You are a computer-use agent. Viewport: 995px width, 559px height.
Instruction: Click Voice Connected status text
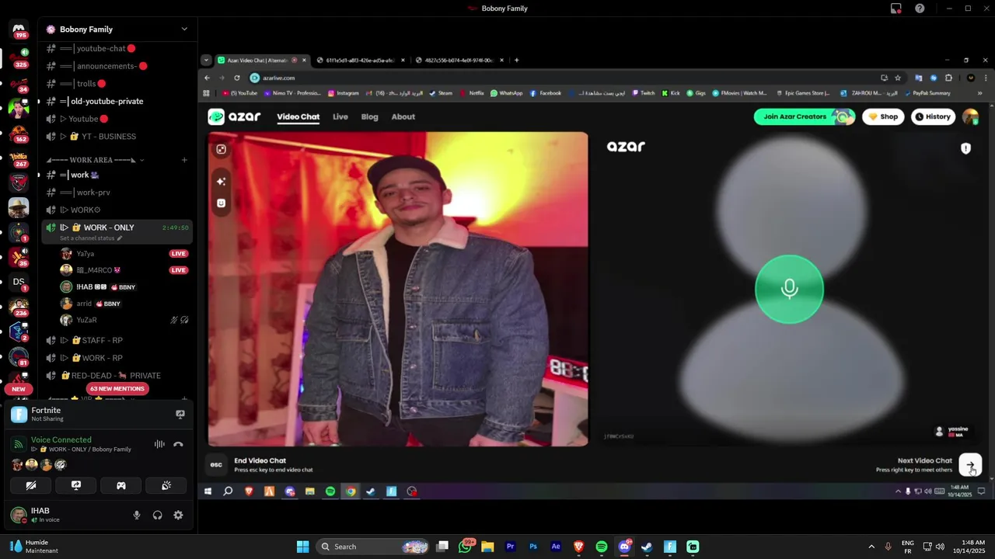pyautogui.click(x=61, y=439)
